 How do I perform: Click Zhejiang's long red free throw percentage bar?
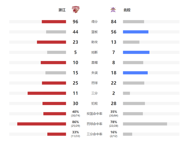point(42,124)
